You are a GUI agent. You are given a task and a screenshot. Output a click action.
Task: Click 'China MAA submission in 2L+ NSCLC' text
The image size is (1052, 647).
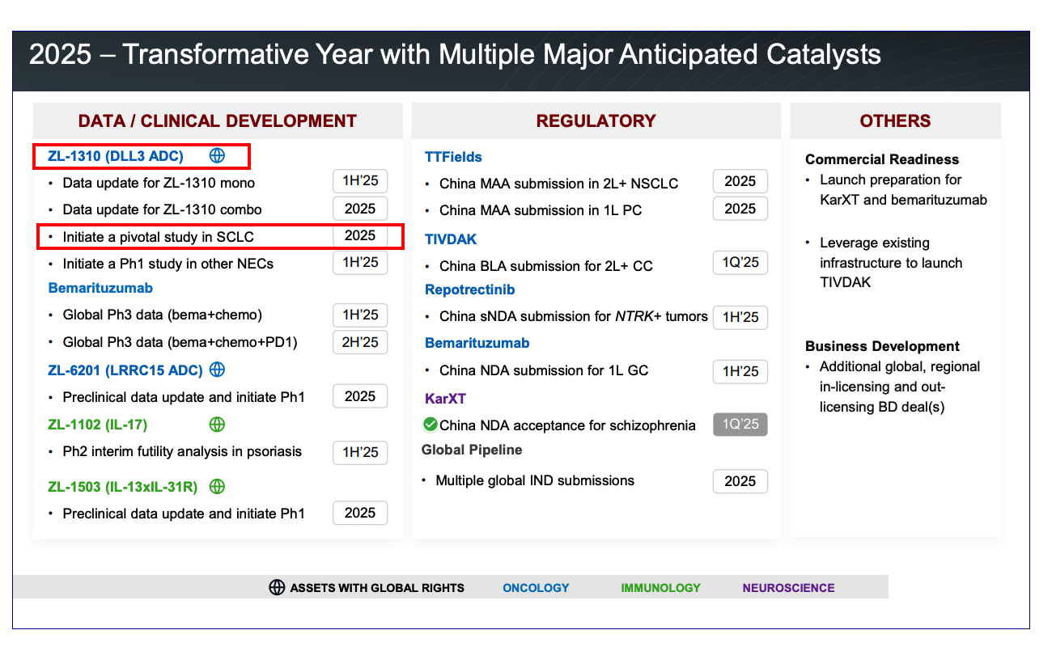[559, 184]
